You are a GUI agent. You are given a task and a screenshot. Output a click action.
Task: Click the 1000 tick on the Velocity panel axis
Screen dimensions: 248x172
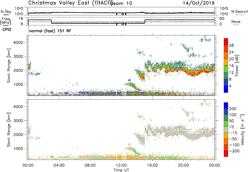pyautogui.click(x=18, y=148)
